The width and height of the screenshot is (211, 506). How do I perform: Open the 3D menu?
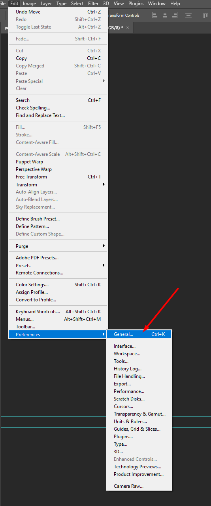point(106,4)
